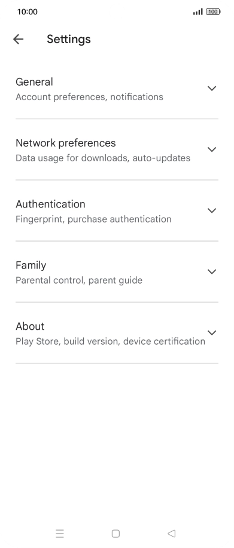234x548 pixels.
Task: Tap 'Fingerprint, purchase authentication' text
Action: coord(93,219)
